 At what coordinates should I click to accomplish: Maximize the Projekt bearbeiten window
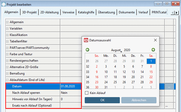(167, 4)
